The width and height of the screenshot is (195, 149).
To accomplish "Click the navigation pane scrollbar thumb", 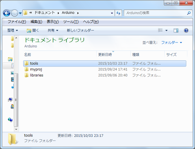I will [16, 100].
